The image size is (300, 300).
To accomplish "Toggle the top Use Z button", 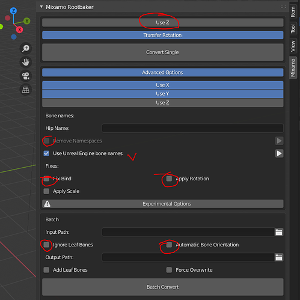I will pos(163,23).
